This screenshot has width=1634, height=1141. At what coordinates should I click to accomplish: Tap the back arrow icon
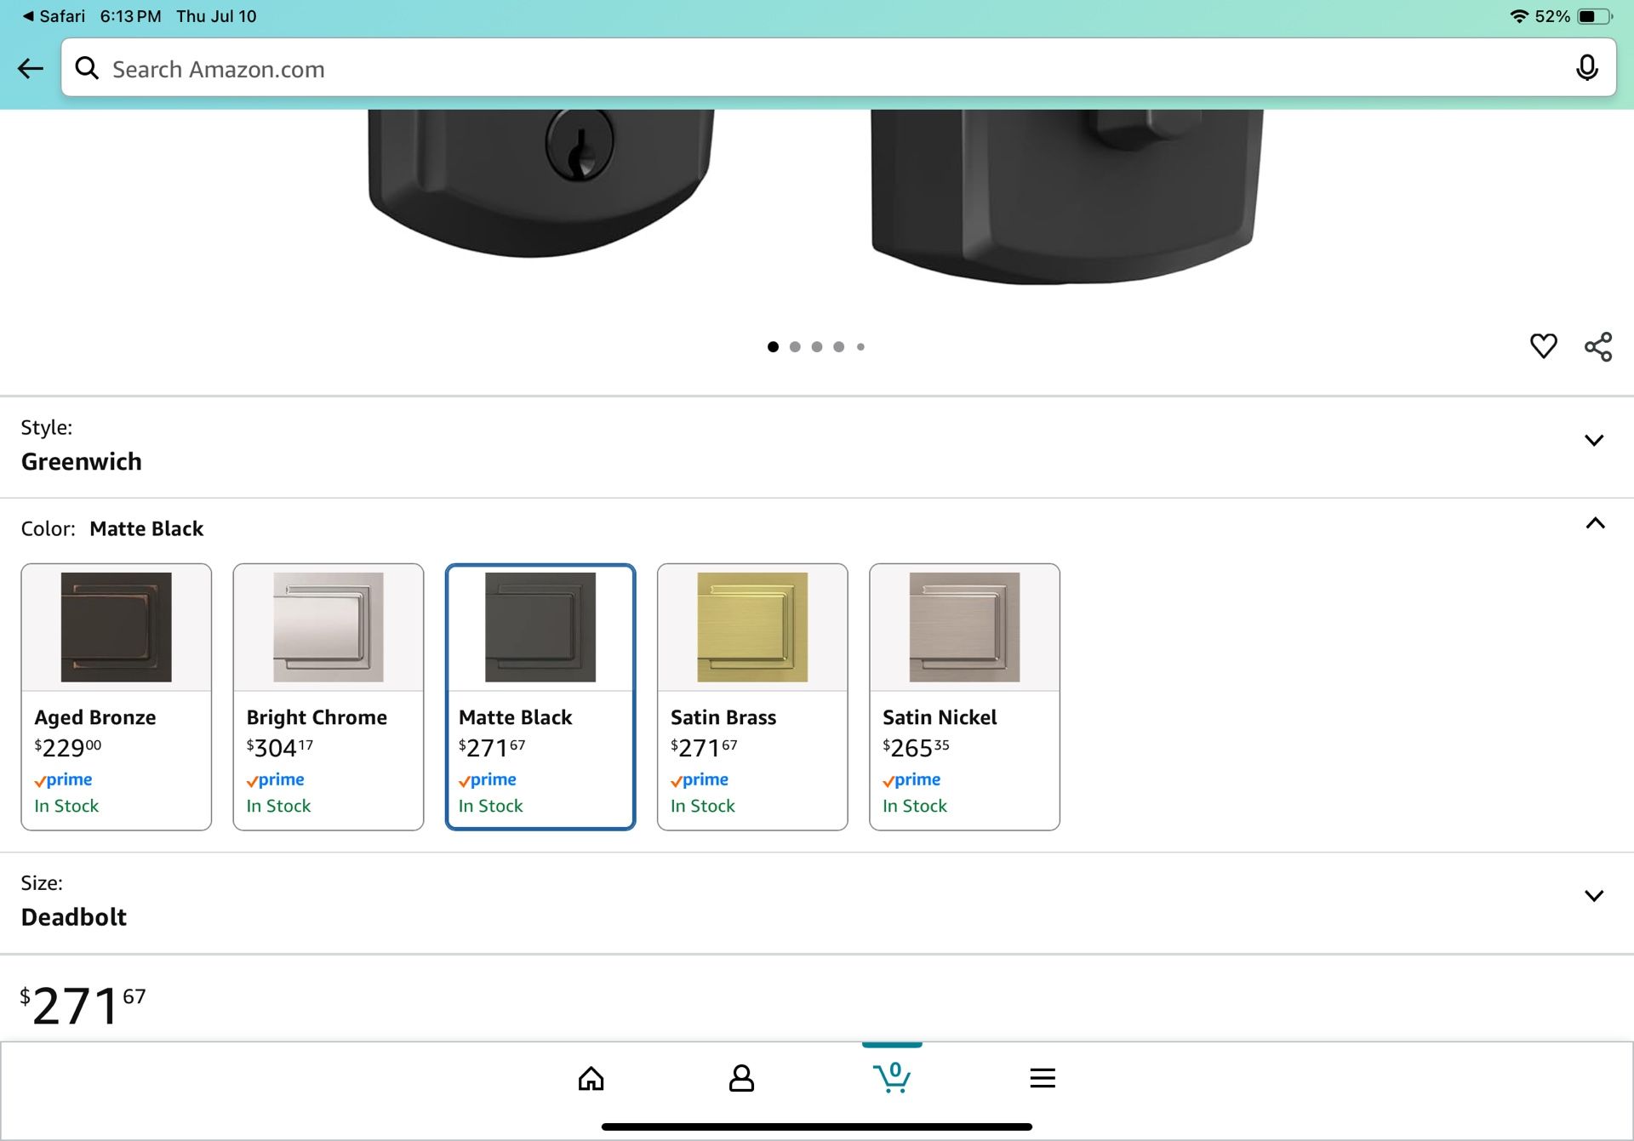(x=31, y=68)
